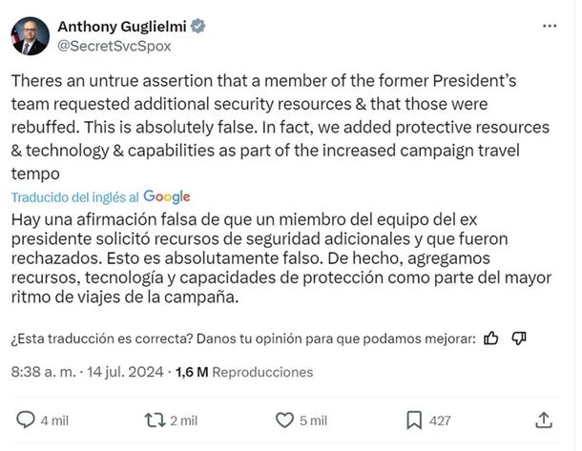The width and height of the screenshot is (582, 451).
Task: Rate the translation with thumbs down
Action: [519, 338]
